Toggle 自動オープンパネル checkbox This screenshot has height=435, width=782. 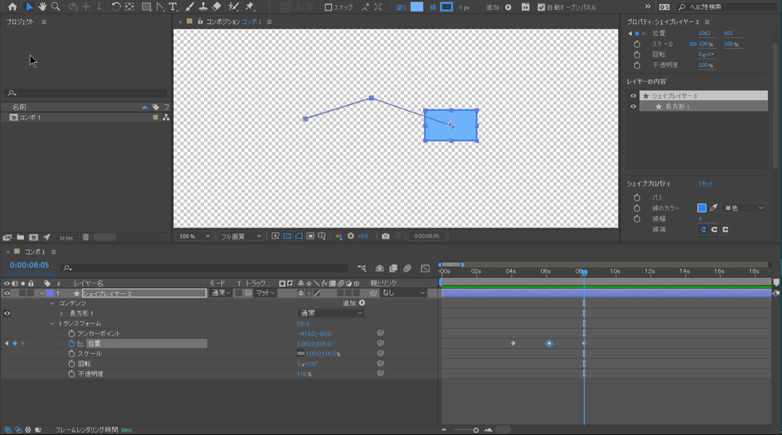point(541,8)
